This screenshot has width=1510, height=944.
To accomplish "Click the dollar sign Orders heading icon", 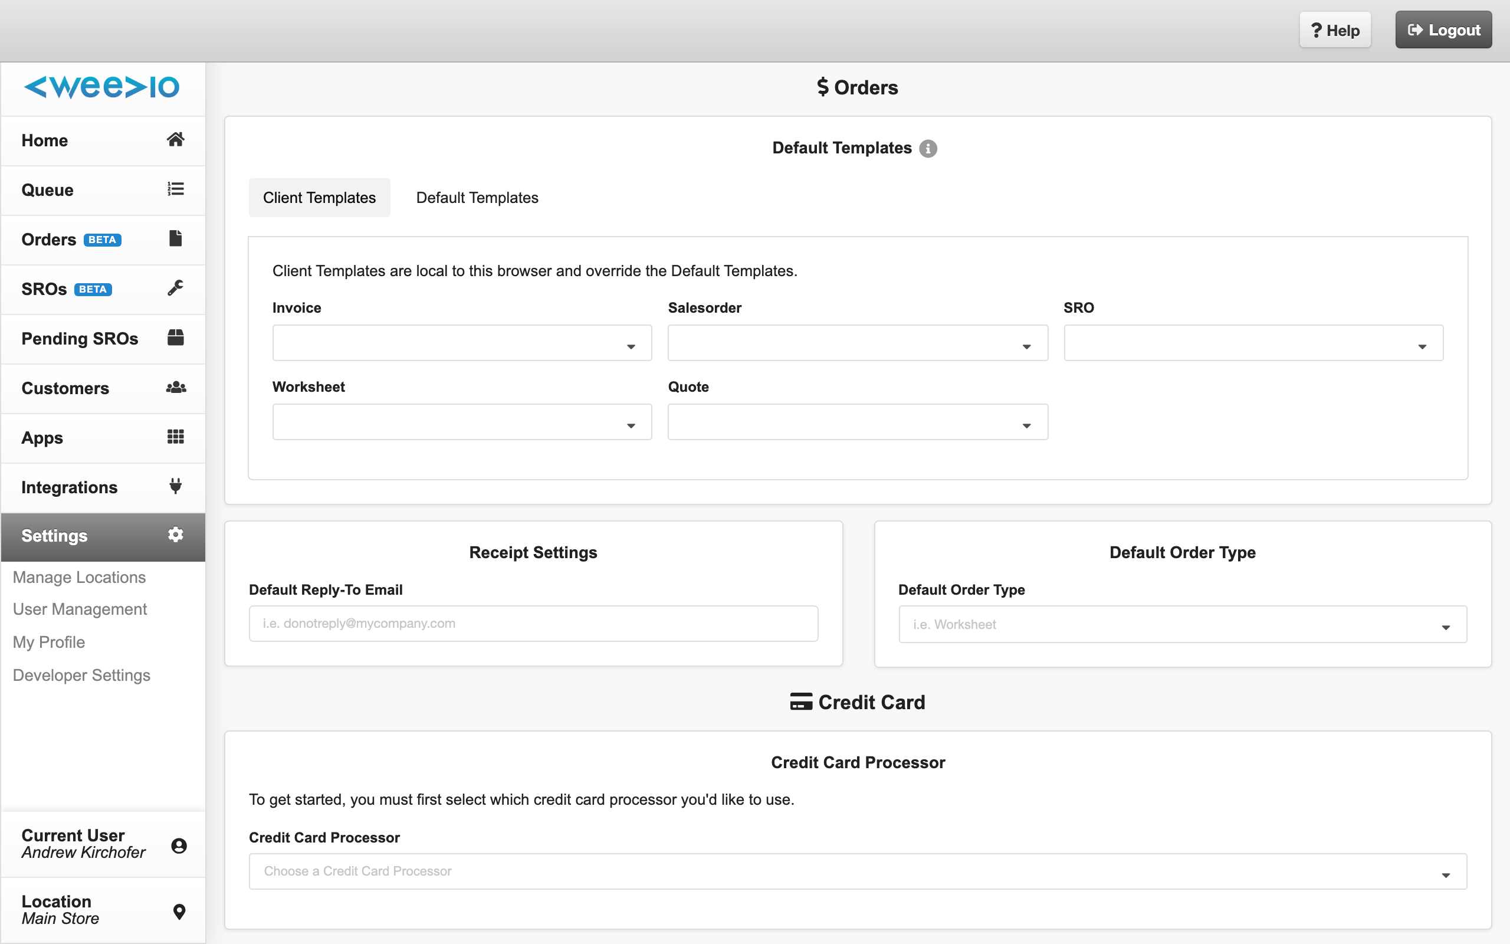I will tap(823, 87).
